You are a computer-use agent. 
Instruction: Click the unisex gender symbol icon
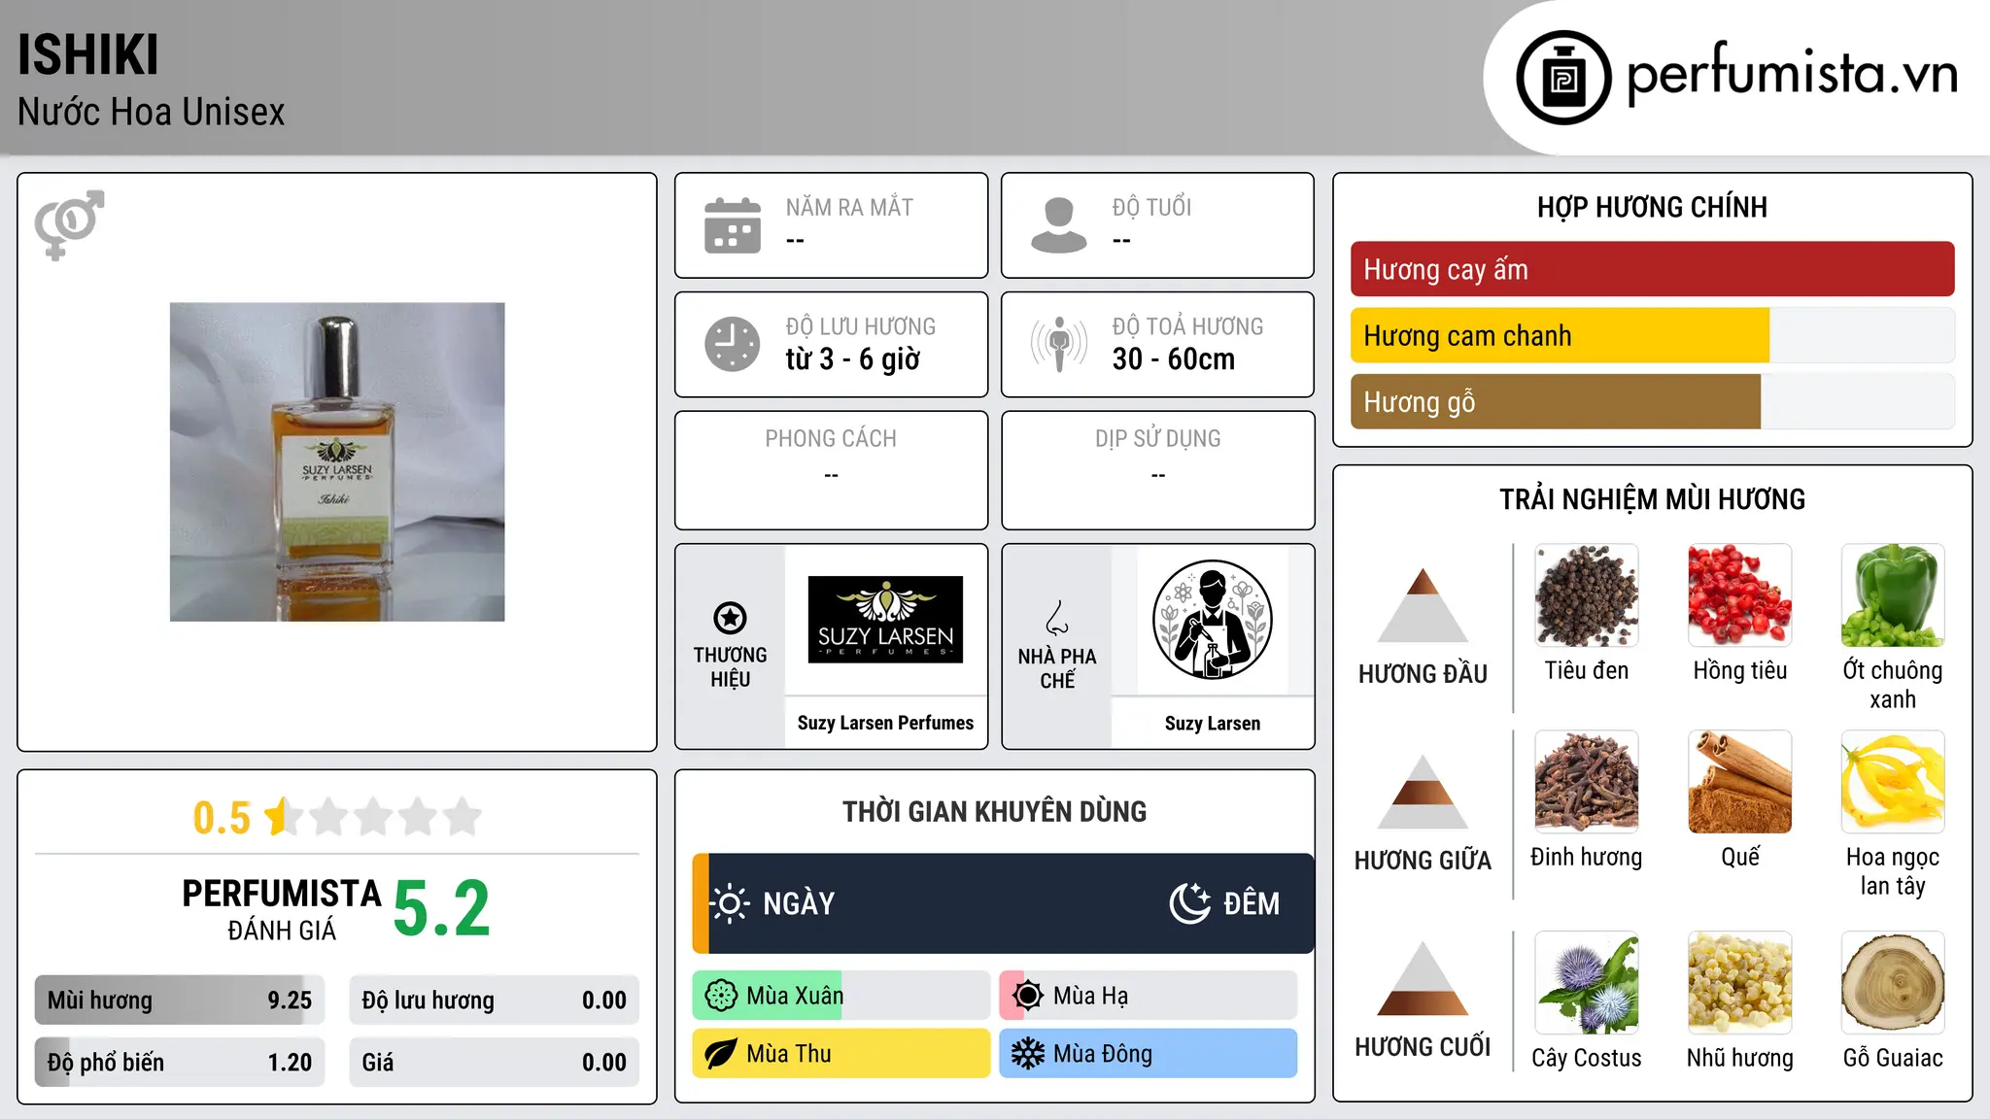[69, 224]
